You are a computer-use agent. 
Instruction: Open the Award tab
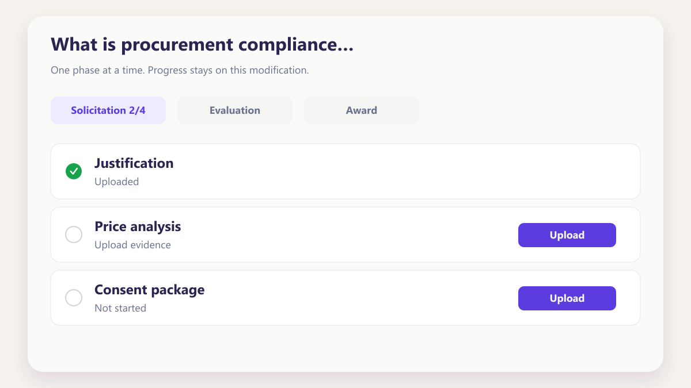(x=362, y=110)
